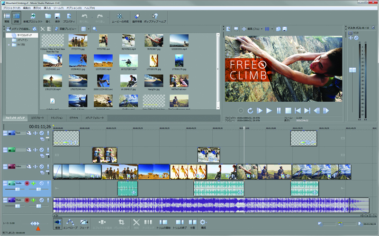Image resolution: width=379 pixels, height=236 pixels.
Task: Arm the Audio track record button
Action: tap(27, 183)
